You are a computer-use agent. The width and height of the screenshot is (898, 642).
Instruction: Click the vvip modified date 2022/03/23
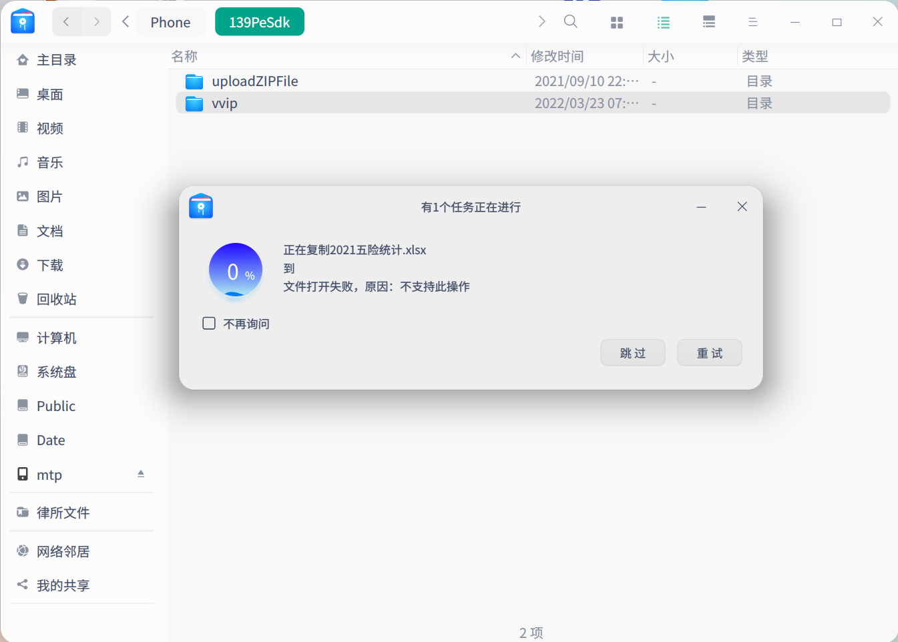click(x=587, y=103)
